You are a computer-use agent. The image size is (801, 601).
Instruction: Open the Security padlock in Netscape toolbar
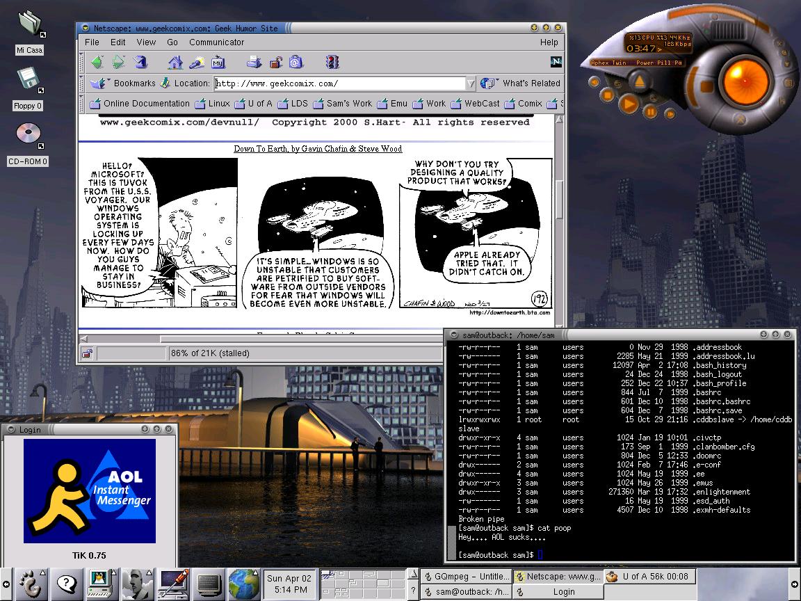coord(276,63)
